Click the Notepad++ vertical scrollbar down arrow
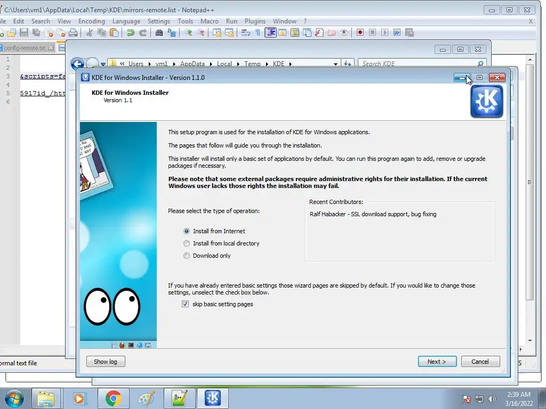Viewport: 546px width, 409px height. click(x=530, y=340)
